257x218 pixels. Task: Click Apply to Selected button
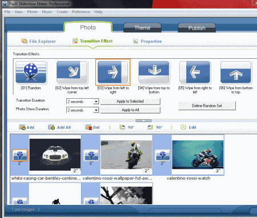click(130, 102)
